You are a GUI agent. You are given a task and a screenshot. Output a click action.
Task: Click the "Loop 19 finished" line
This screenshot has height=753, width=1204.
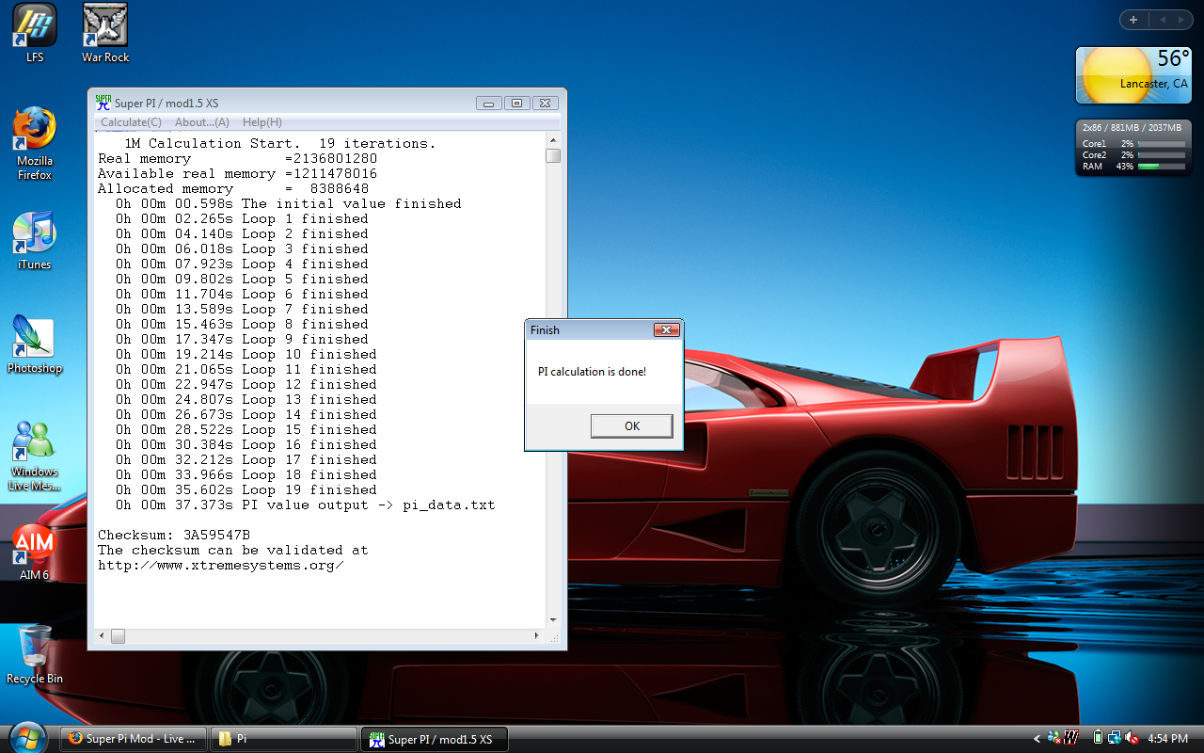click(246, 489)
